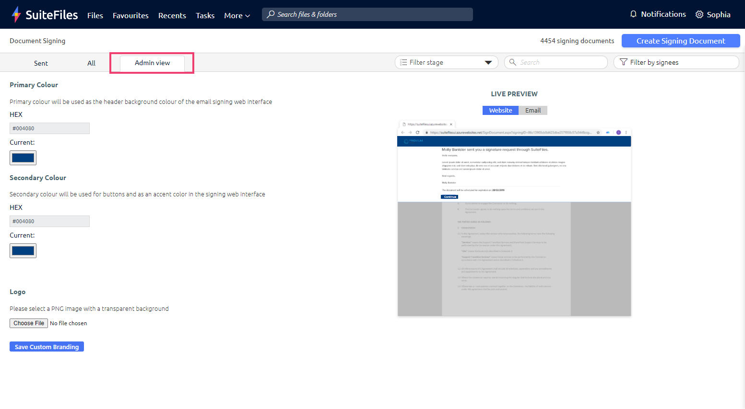The height and width of the screenshot is (409, 745).
Task: Click the SuiteFiles brand name
Action: (52, 15)
